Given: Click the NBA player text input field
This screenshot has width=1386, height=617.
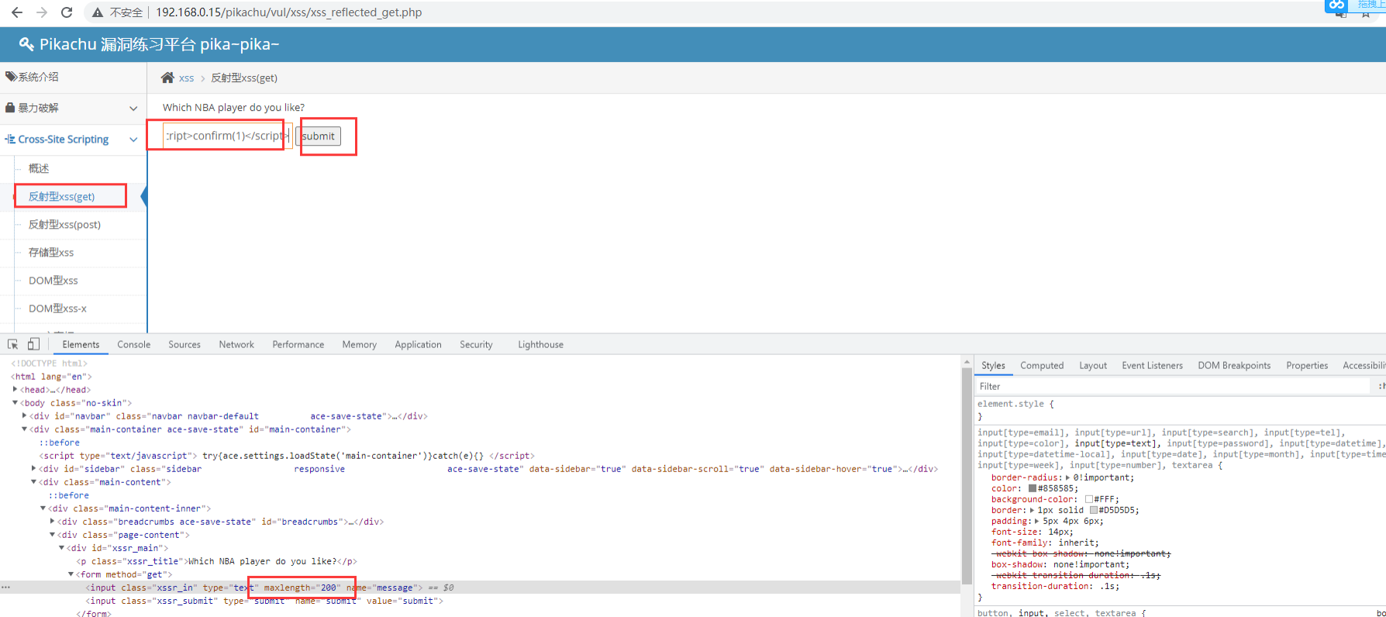Looking at the screenshot, I should 225,136.
